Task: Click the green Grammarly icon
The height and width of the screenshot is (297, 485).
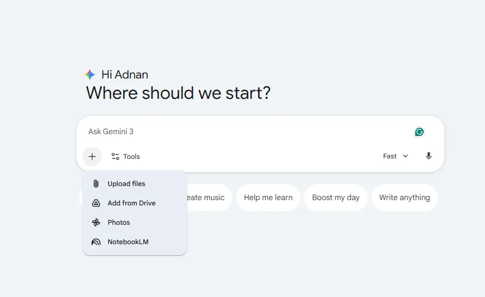Action: tap(420, 132)
